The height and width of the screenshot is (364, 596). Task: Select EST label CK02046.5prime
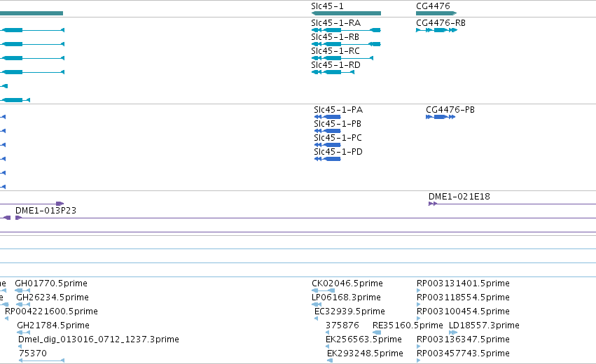pyautogui.click(x=347, y=283)
